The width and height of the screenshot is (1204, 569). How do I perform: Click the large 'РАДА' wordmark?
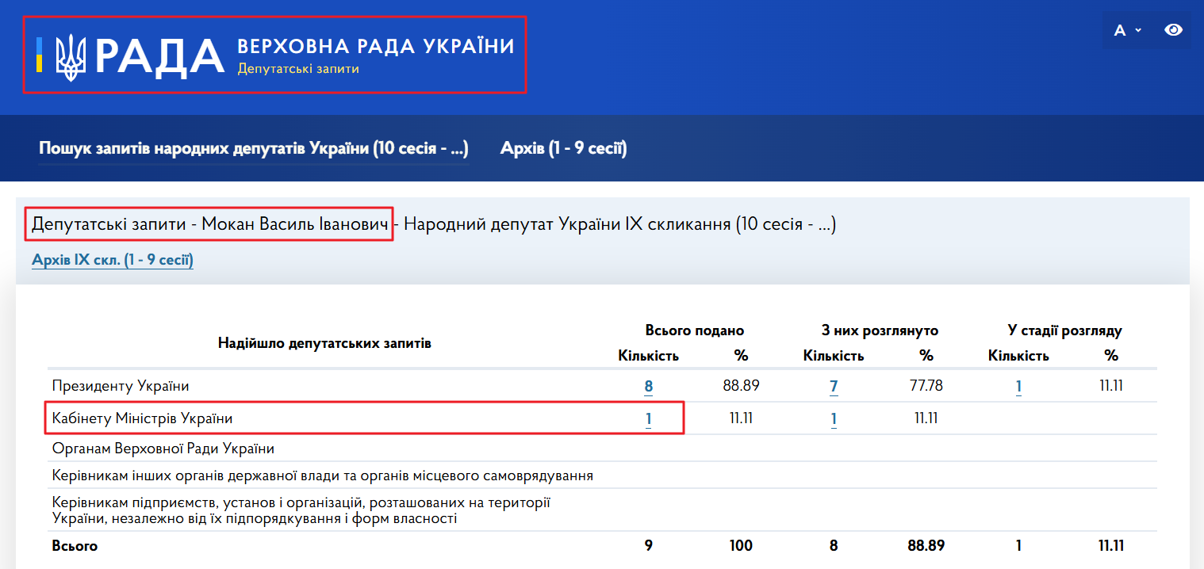pyautogui.click(x=161, y=57)
